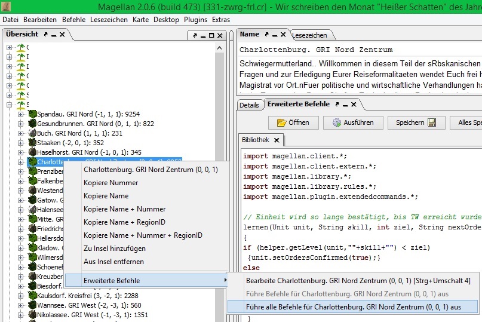482x322 pixels.
Task: Switch to the Details tab
Action: (x=249, y=105)
